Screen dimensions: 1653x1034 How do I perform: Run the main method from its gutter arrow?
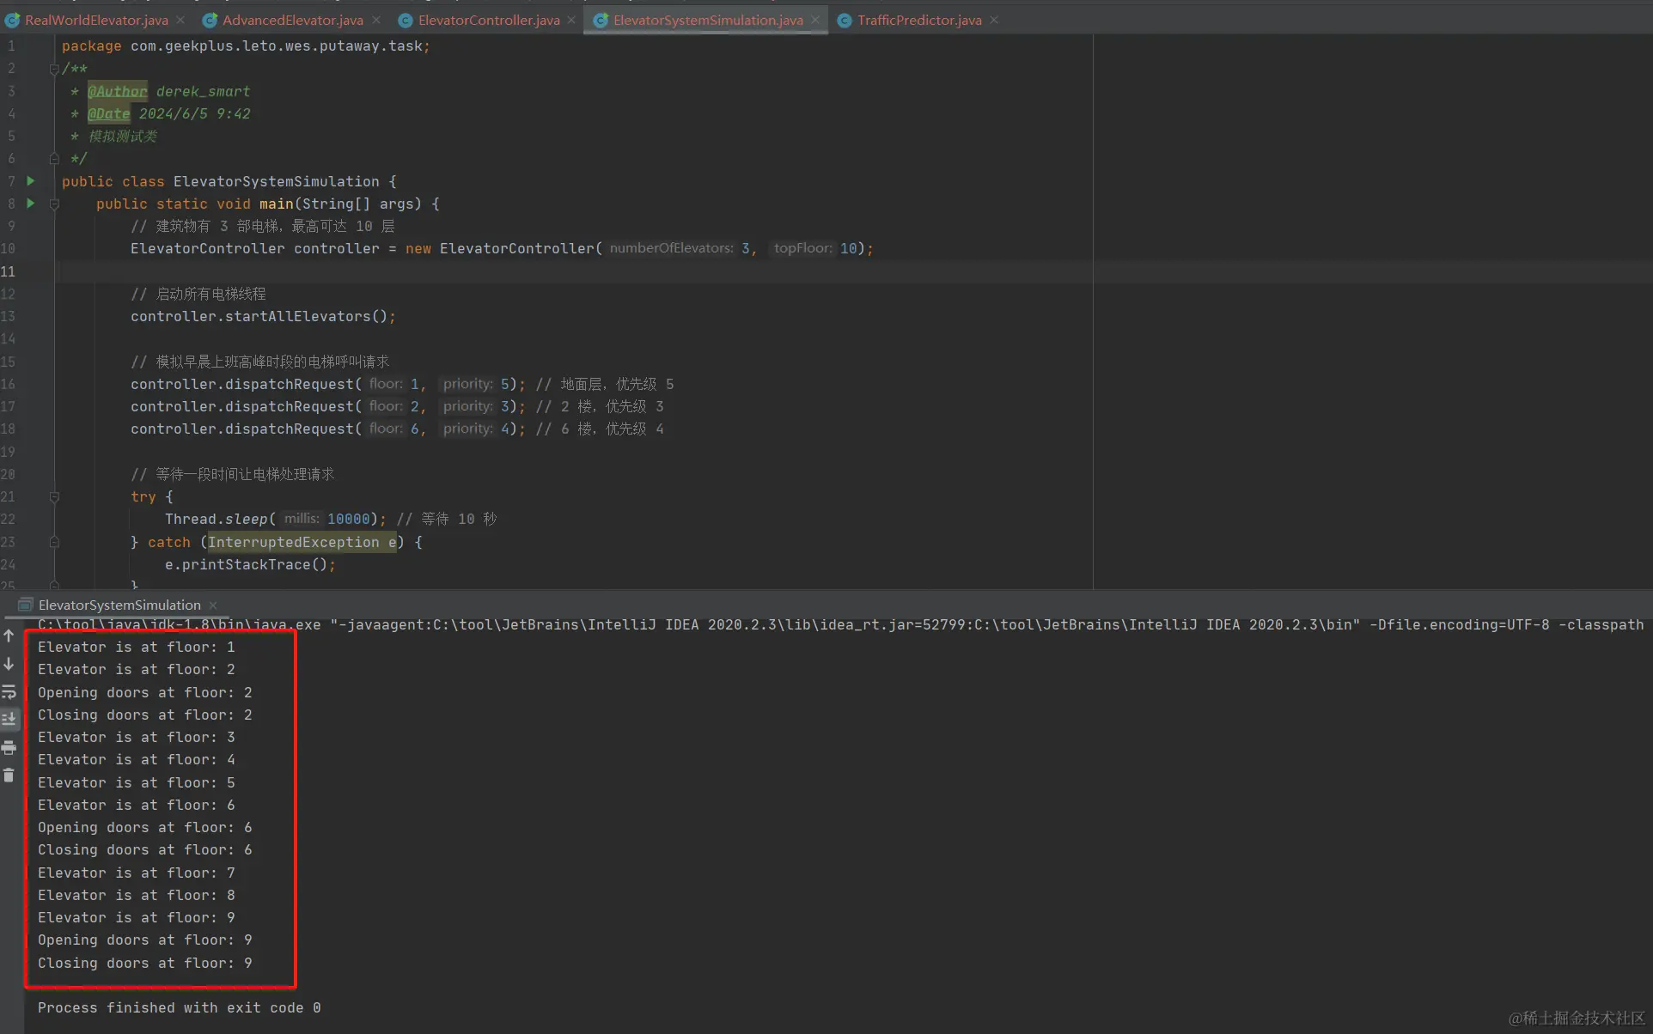coord(31,204)
